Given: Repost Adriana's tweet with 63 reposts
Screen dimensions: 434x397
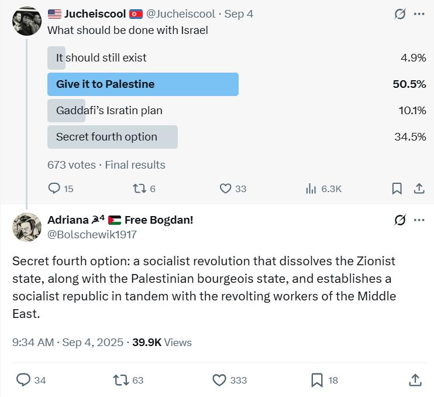Looking at the screenshot, I should coord(121,380).
